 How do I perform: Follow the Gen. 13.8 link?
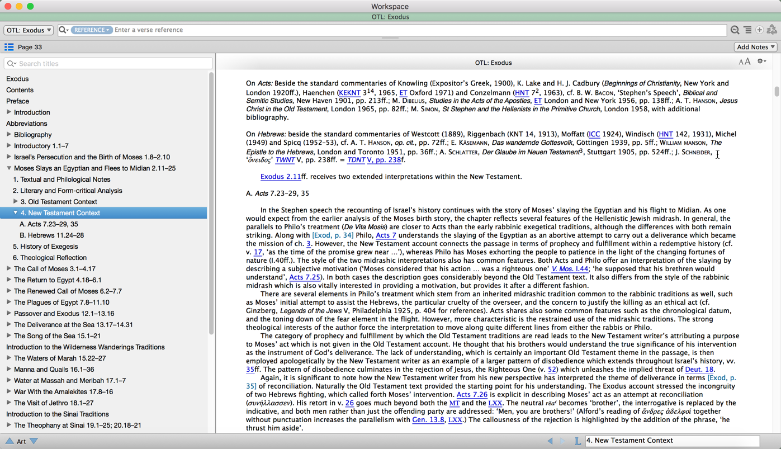click(428, 420)
